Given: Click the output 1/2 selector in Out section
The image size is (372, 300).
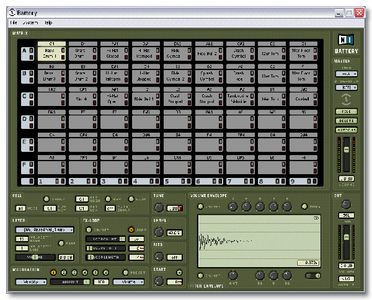Looking at the screenshot, I should [x=347, y=279].
